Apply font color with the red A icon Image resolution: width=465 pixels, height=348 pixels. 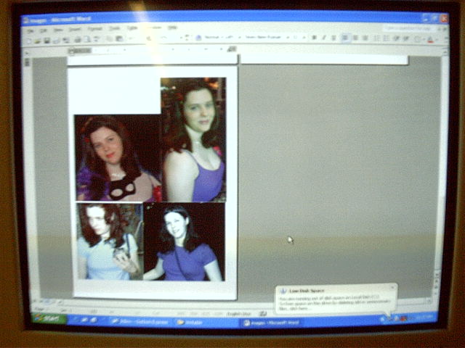click(x=430, y=39)
